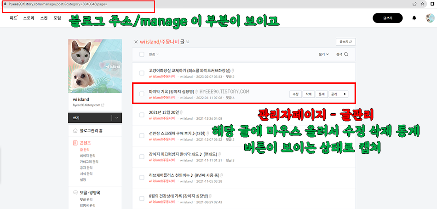Click the browser side panel icon

[x=432, y=4]
